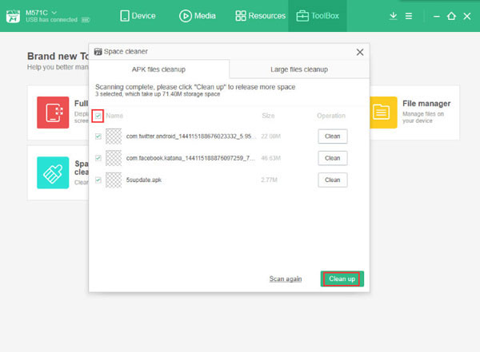The image size is (480, 352).
Task: Close the Space cleaner dialog
Action: [x=360, y=52]
